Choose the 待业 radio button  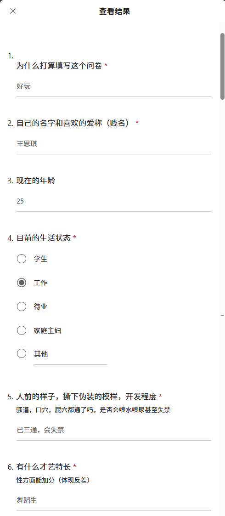[x=22, y=306]
